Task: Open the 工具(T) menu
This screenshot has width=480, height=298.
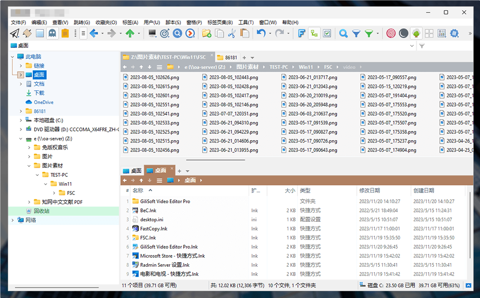Action: coord(246,22)
